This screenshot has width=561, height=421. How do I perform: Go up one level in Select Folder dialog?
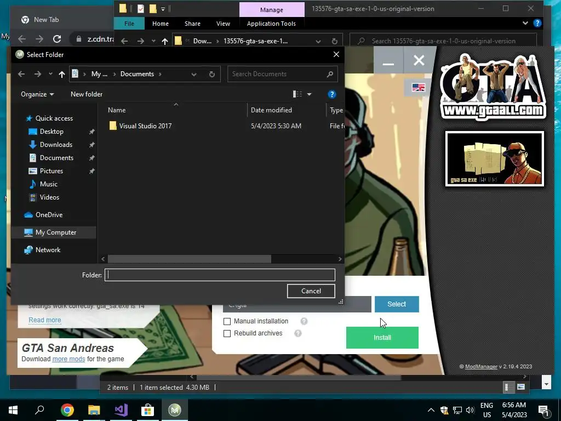pos(61,74)
